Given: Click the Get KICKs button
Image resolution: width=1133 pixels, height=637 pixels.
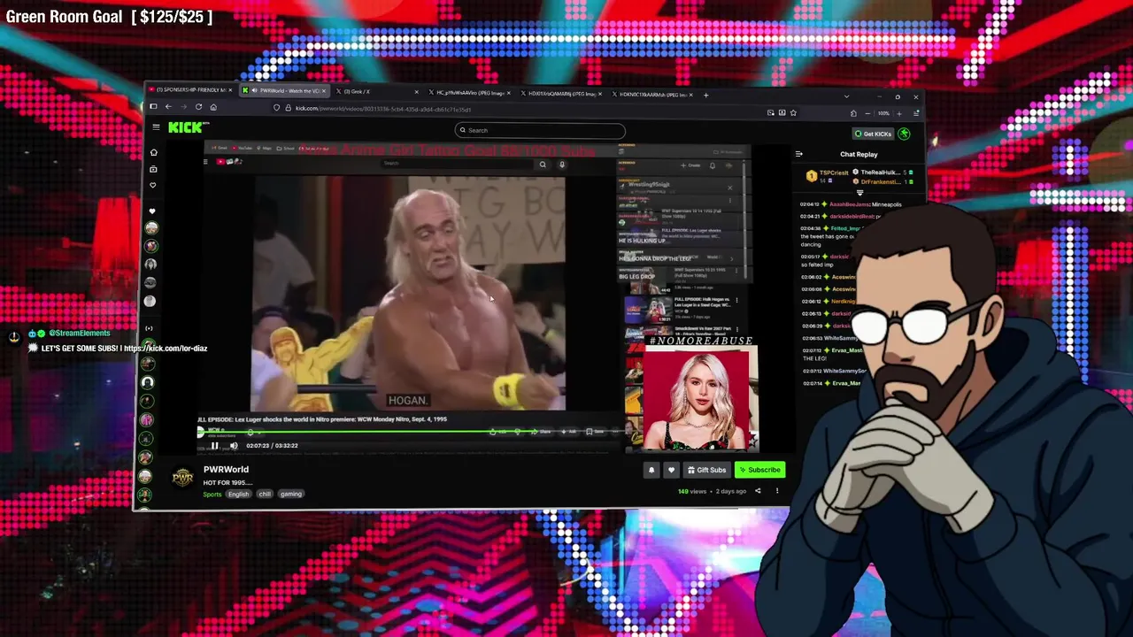Looking at the screenshot, I should [x=873, y=134].
